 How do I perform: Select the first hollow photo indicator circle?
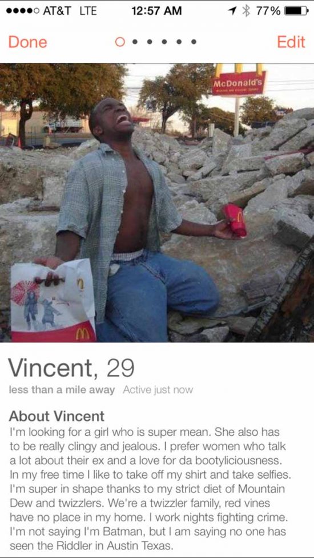[x=120, y=42]
